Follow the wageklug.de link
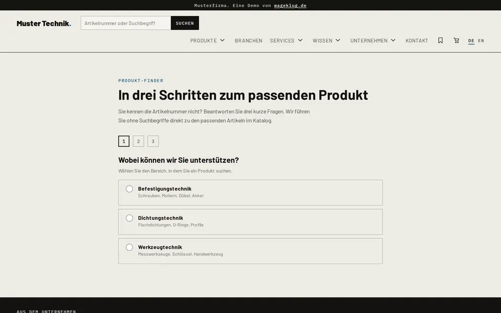This screenshot has width=501, height=313. coord(290,5)
